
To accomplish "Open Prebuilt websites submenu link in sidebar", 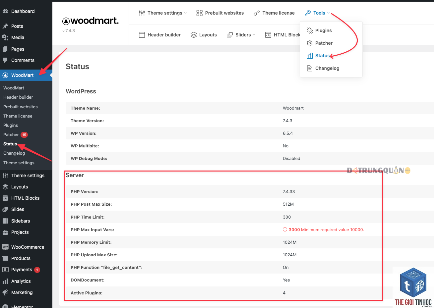I will click(21, 107).
